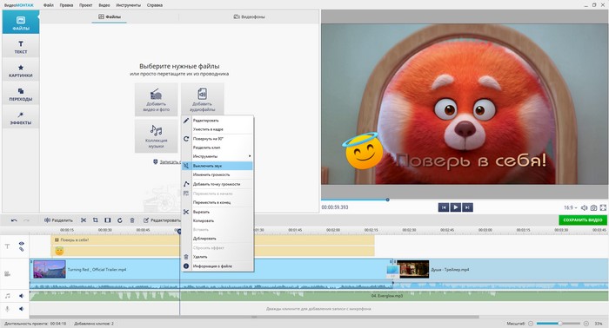
Task: Choose Выключить звук in the context menu
Action: tap(217, 166)
